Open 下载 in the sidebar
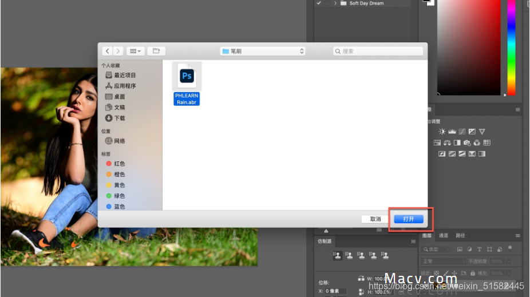Screen dimensions: 530x297 [x=115, y=118]
